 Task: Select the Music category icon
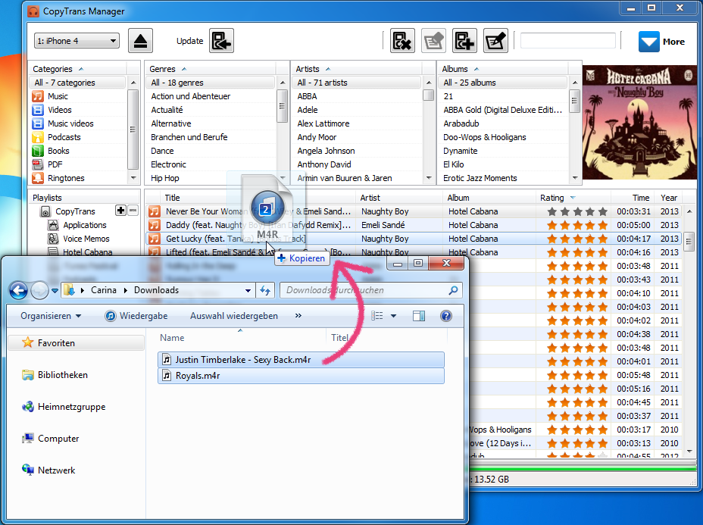(x=38, y=96)
